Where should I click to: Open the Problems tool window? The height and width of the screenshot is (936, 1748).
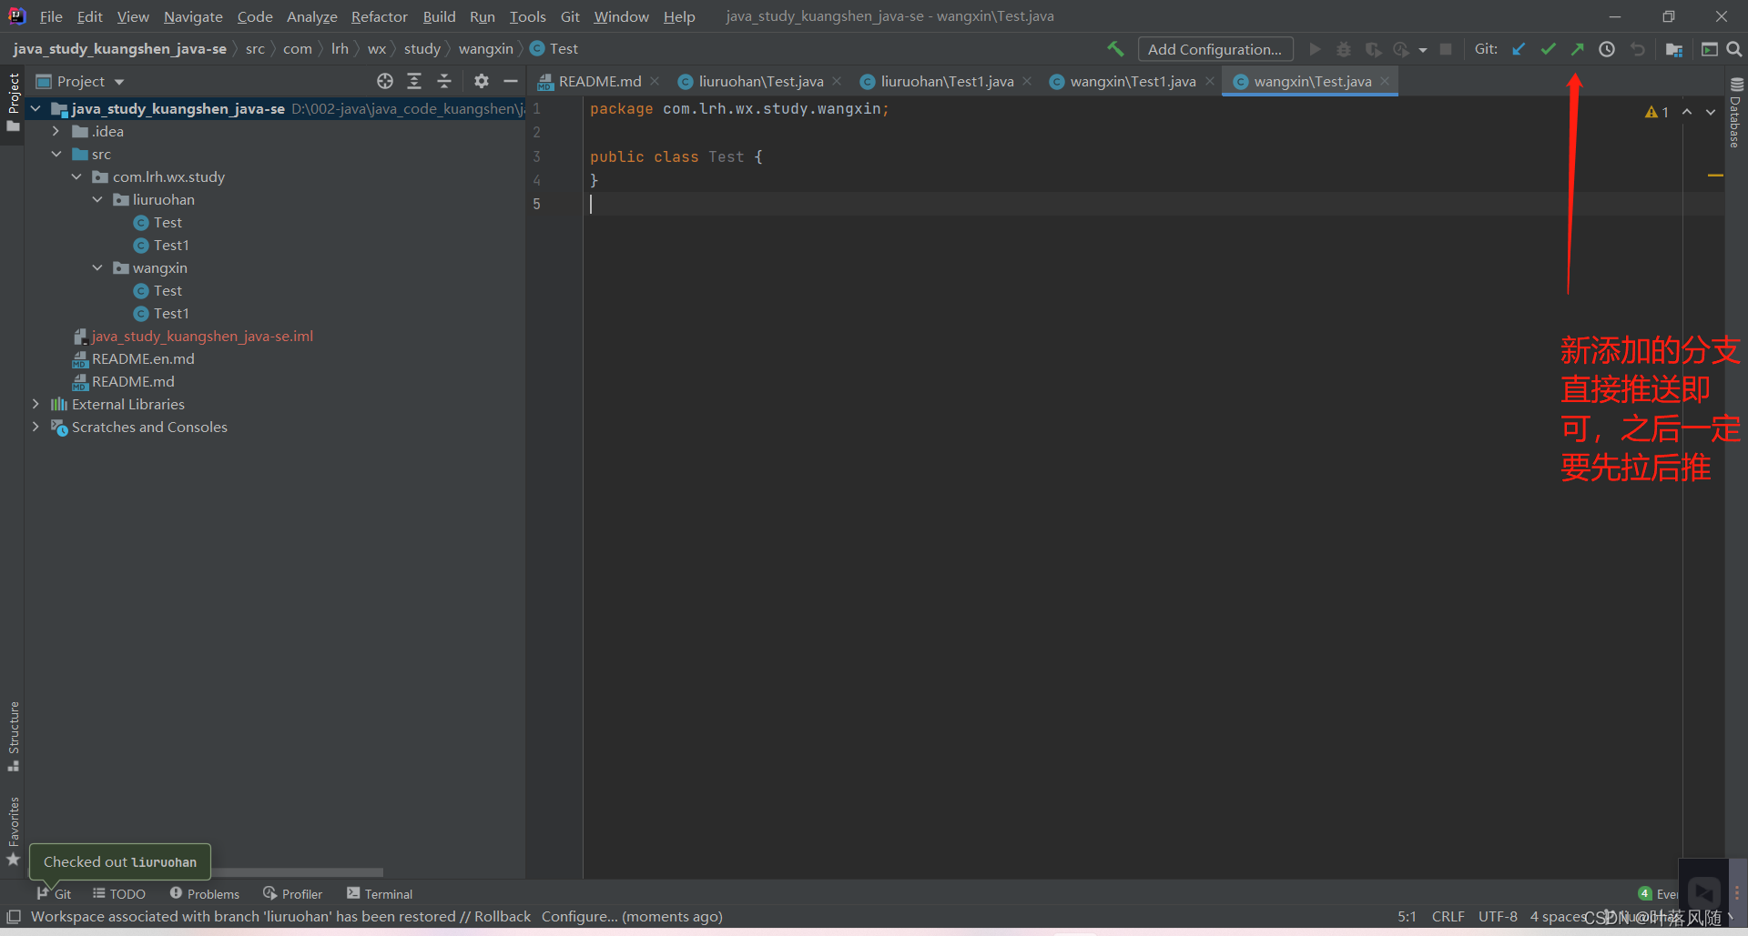coord(204,894)
